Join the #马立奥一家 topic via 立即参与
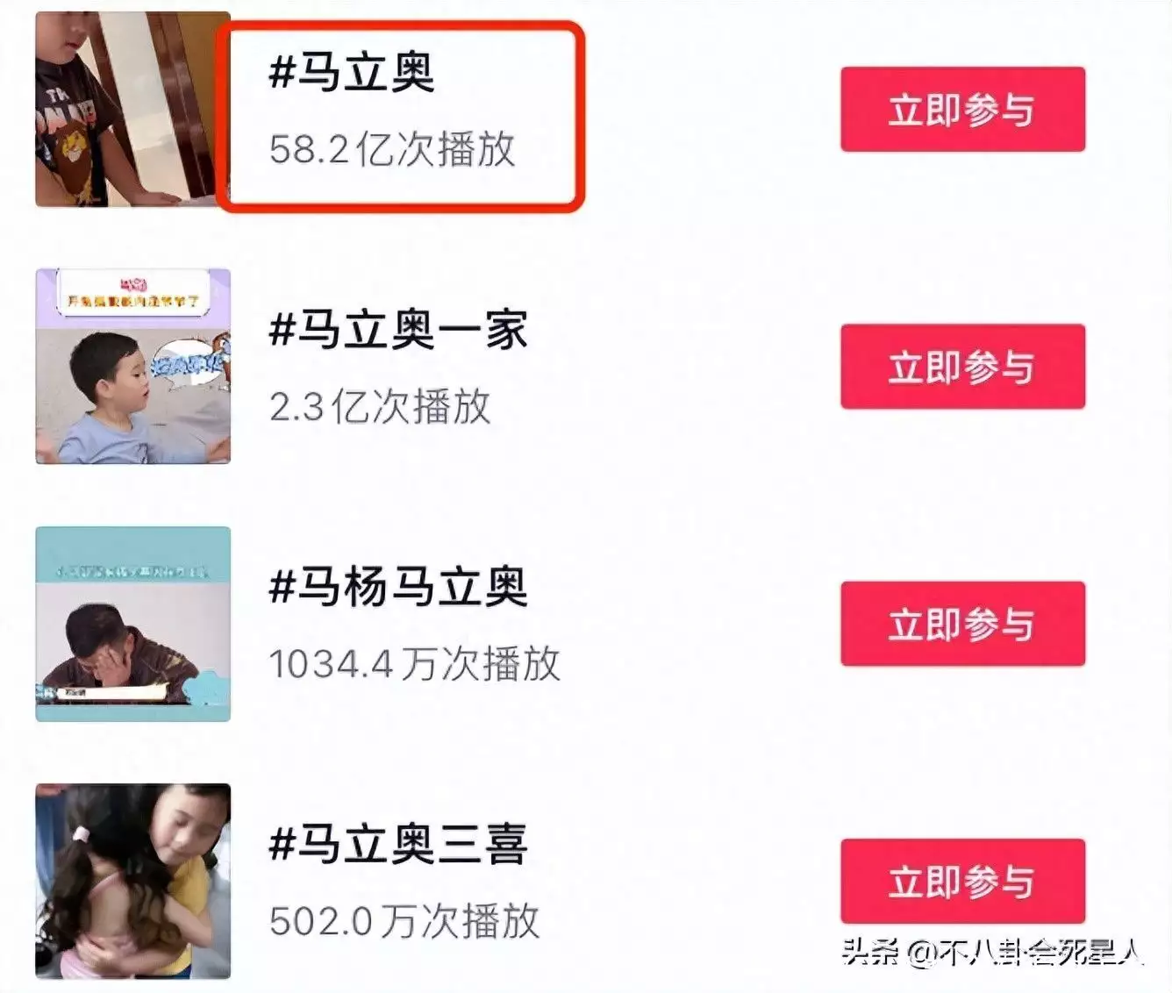Viewport: 1172px width, 993px height. [962, 367]
